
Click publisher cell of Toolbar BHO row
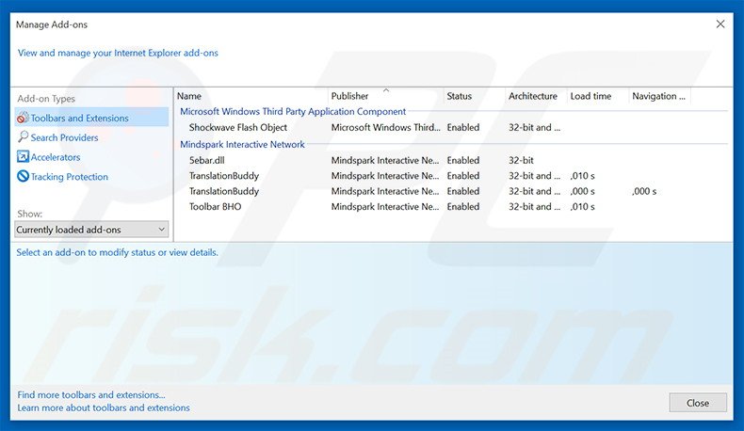(385, 206)
